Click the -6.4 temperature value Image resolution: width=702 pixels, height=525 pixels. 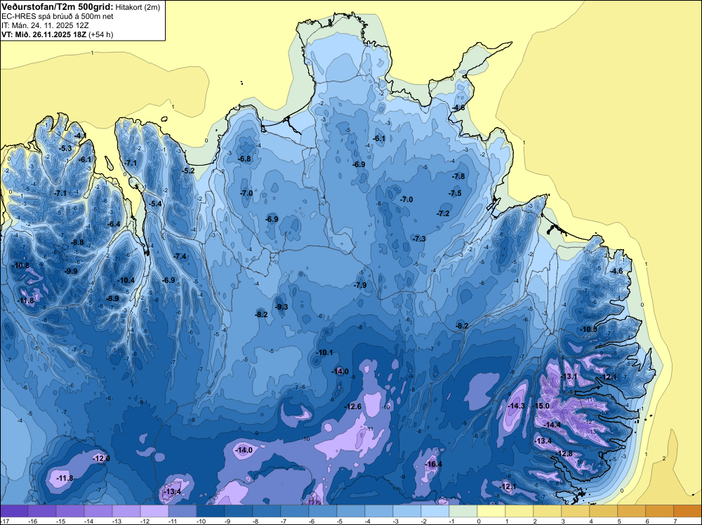coord(114,224)
